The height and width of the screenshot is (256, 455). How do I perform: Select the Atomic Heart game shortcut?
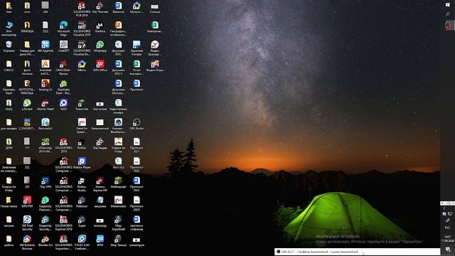pos(45,105)
